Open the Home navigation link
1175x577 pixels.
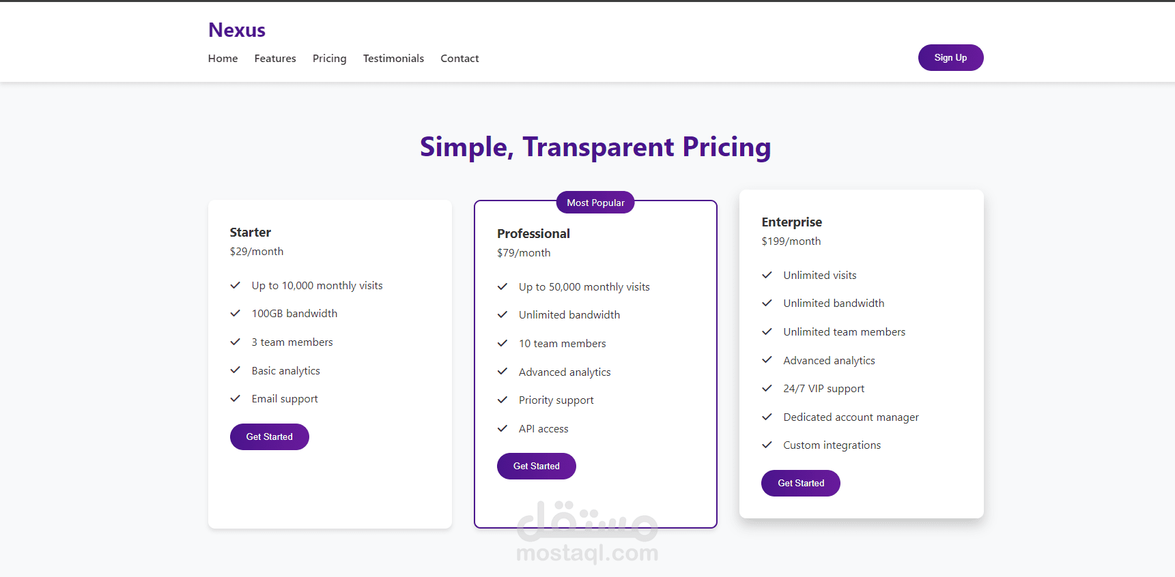[223, 59]
